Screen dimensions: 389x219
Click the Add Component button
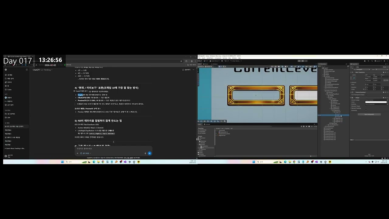pos(369,114)
